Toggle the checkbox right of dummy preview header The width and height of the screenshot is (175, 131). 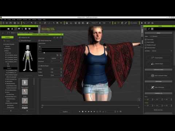tap(39, 41)
